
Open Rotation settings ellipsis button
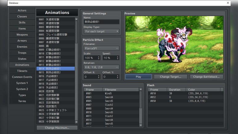(117, 67)
